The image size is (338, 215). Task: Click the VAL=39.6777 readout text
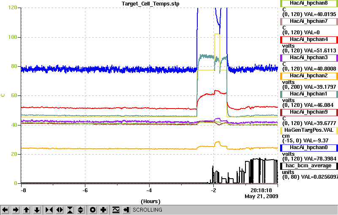pyautogui.click(x=320, y=123)
